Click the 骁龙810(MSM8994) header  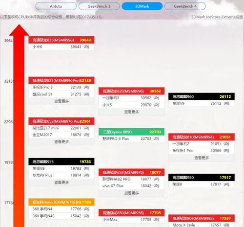(202, 137)
